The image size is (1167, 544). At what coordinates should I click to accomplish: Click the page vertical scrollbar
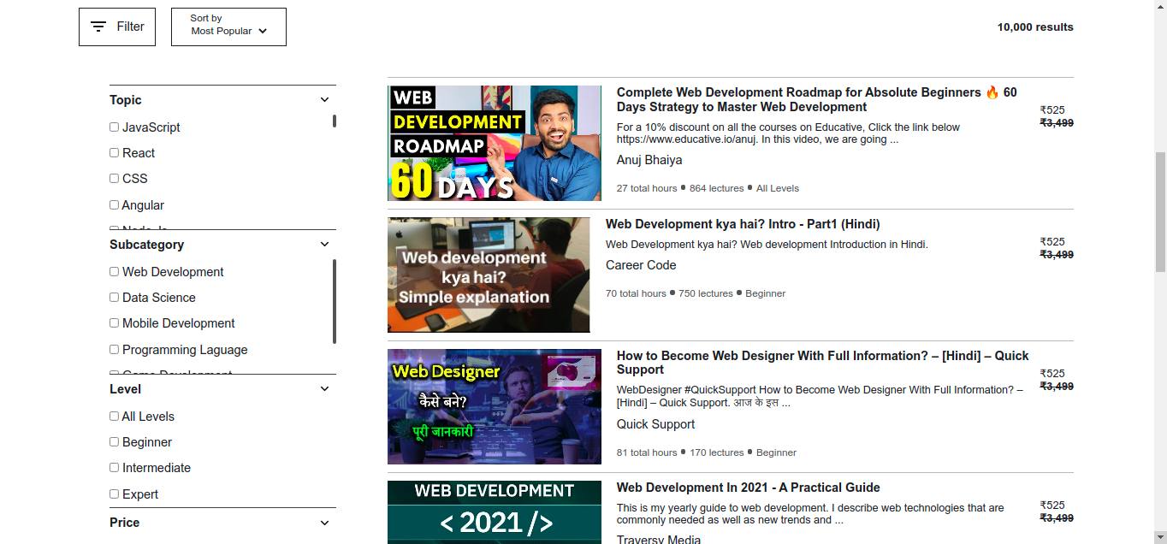(x=1160, y=212)
